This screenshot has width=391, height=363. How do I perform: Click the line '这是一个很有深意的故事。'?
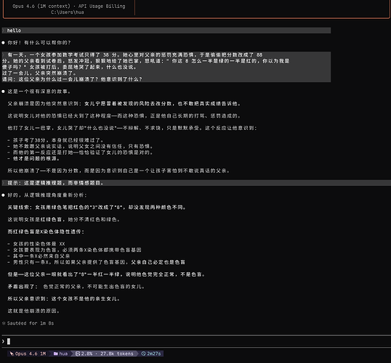pyautogui.click(x=39, y=91)
